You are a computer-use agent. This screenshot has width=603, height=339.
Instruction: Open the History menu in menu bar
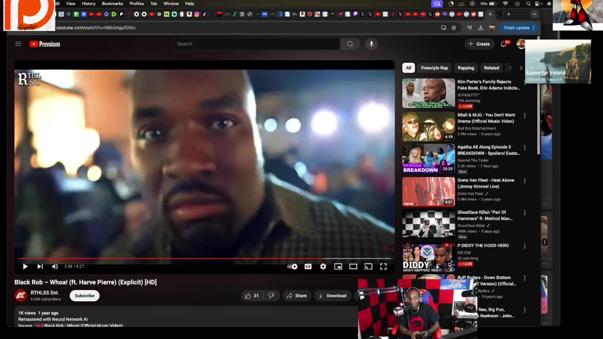[x=89, y=4]
